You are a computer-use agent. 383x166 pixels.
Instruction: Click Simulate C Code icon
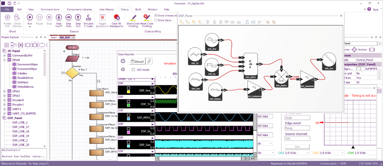point(88,17)
